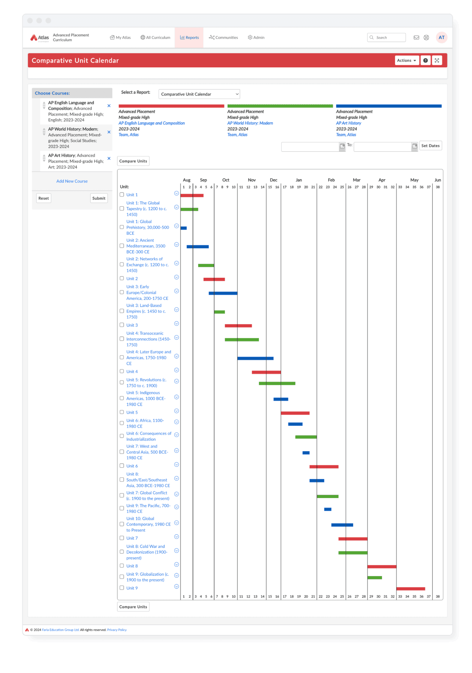Click the question mark help button
The height and width of the screenshot is (673, 472).
(425, 61)
